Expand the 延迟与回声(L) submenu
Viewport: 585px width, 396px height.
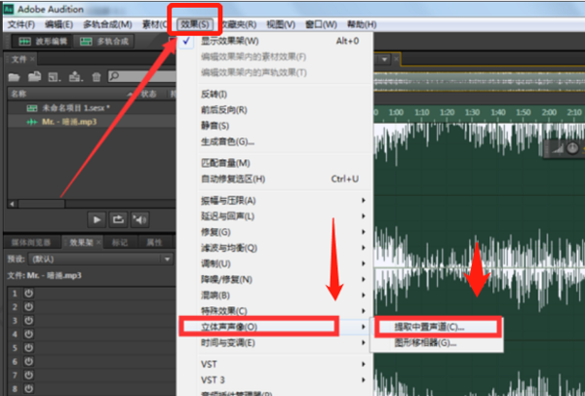pyautogui.click(x=275, y=217)
